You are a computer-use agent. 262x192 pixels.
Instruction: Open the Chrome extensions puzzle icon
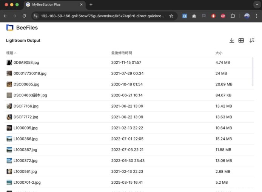pos(233,16)
